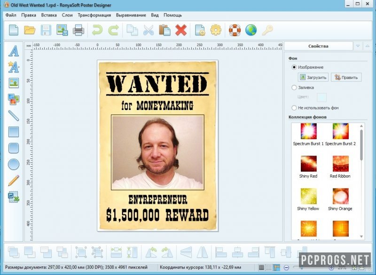Open the Правка menu
Image resolution: width=376 pixels, height=275 pixels.
pyautogui.click(x=29, y=15)
